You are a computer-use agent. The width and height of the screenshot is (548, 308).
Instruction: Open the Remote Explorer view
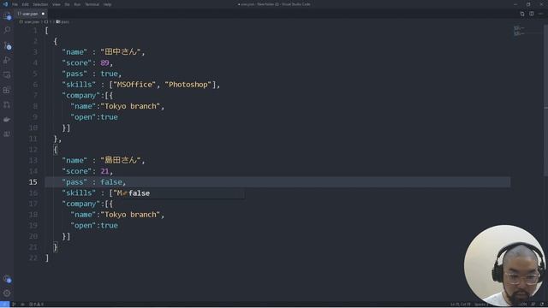7,75
